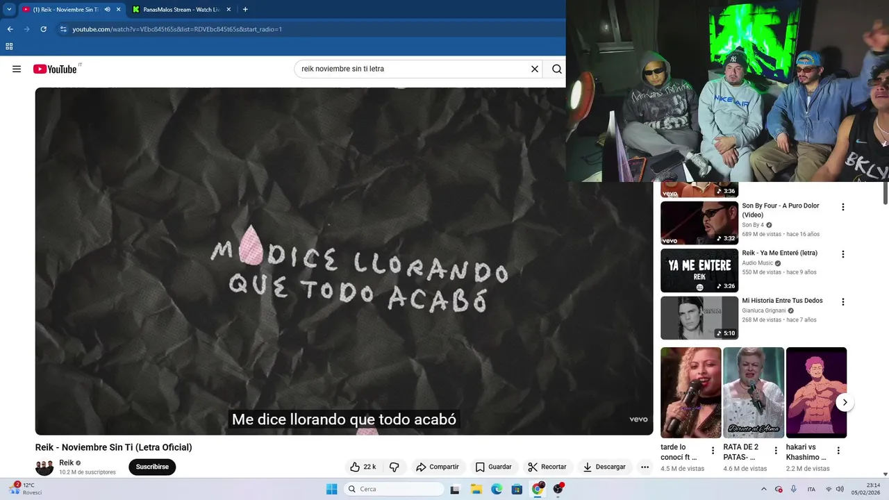
Task: Go to the YouTube home logo
Action: pyautogui.click(x=55, y=69)
